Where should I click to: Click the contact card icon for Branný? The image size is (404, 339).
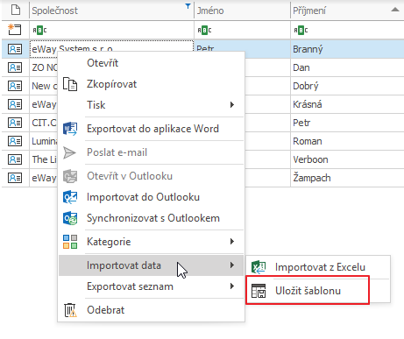point(15,49)
